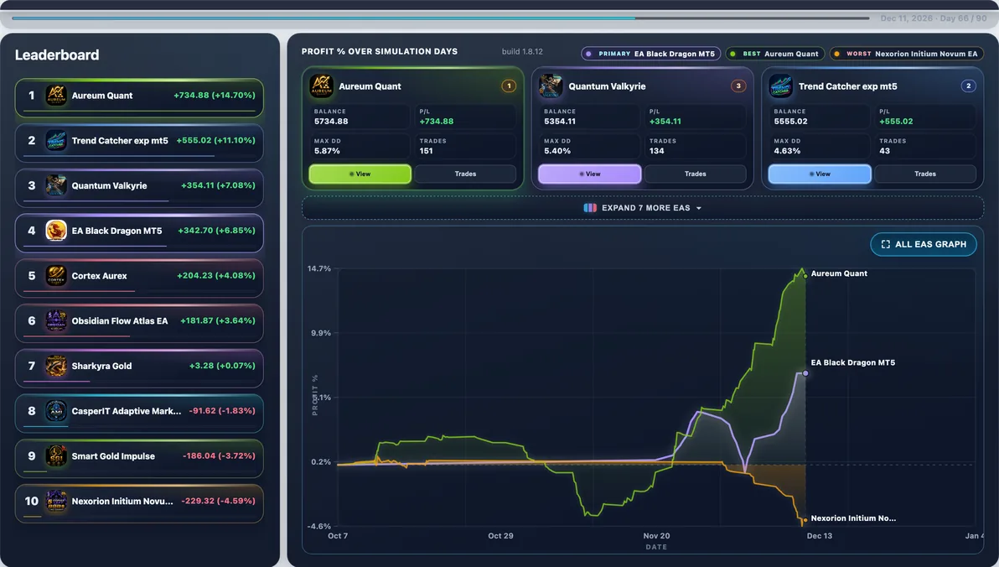Click the Sharkyra Gold icon

[x=56, y=366]
